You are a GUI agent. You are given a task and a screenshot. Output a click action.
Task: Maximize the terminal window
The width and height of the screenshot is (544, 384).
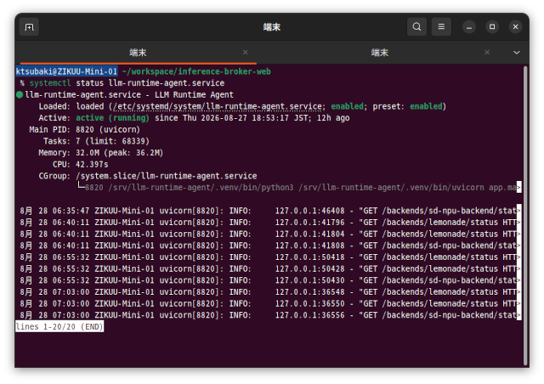492,26
